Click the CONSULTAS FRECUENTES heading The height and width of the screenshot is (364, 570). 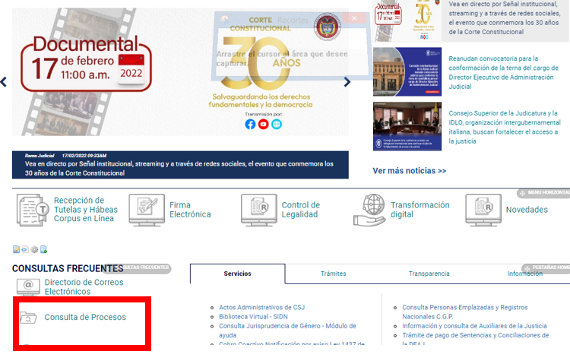click(x=68, y=268)
